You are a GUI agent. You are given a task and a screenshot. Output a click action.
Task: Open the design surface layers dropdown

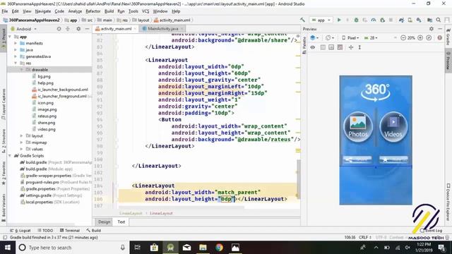(x=314, y=37)
